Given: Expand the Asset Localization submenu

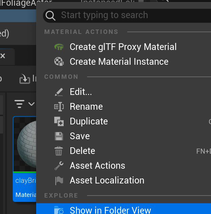Looking at the screenshot, I should [x=107, y=180].
